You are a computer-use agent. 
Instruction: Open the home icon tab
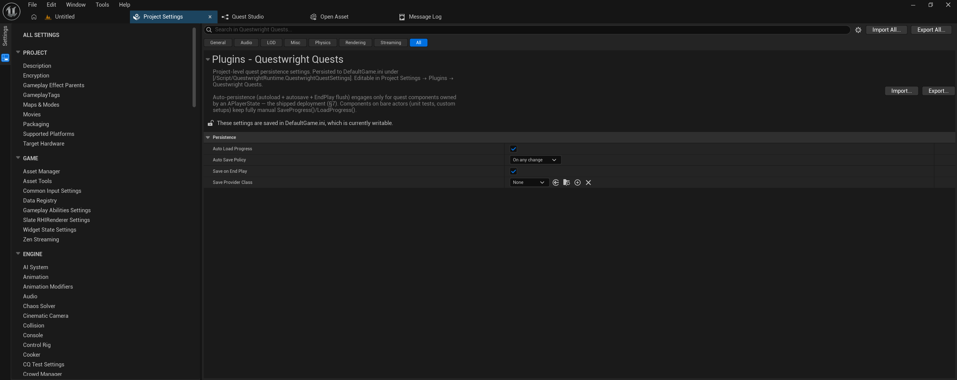pyautogui.click(x=34, y=17)
